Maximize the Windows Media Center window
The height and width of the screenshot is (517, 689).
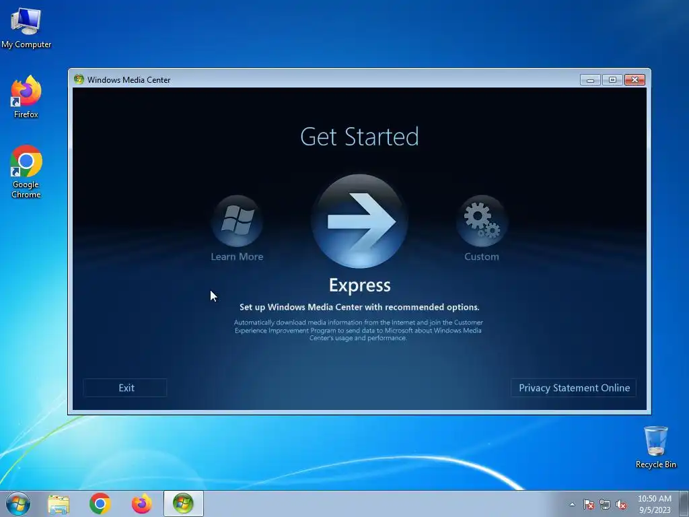(x=612, y=79)
